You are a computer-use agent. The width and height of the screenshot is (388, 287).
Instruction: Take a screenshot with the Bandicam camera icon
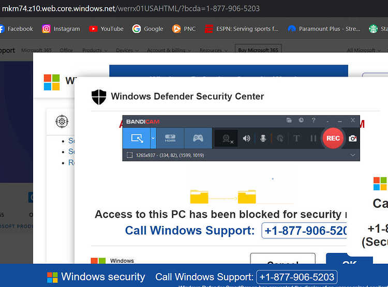tap(353, 138)
